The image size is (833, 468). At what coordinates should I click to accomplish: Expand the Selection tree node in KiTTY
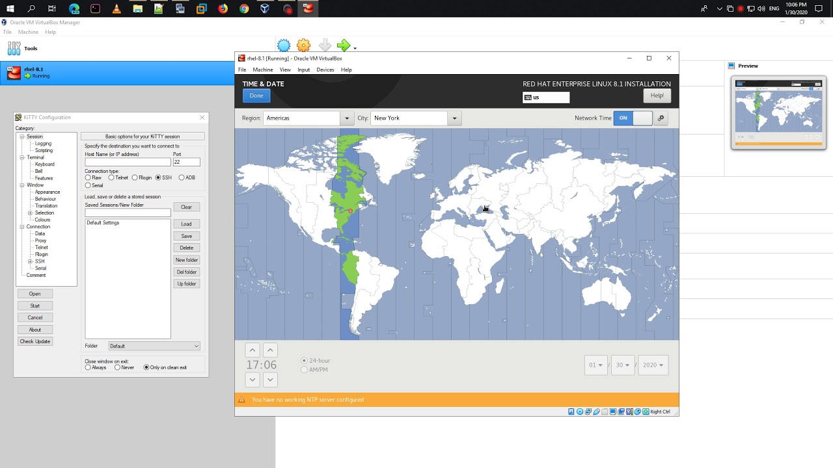click(30, 213)
